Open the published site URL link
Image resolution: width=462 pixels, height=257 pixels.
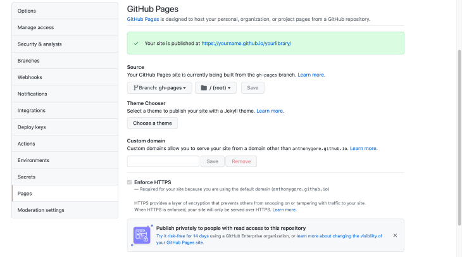coord(246,43)
